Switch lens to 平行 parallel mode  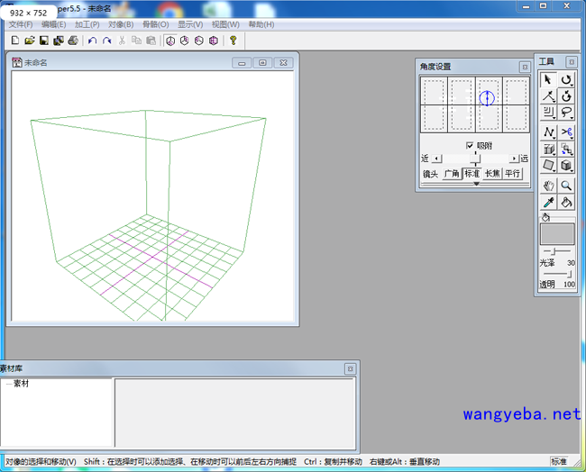(x=513, y=173)
